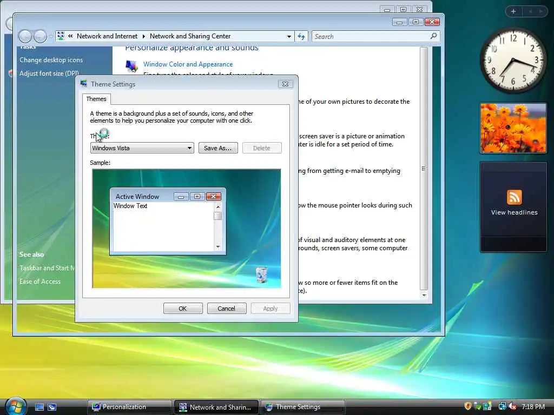Click the flower slideshow gadget
The image size is (554, 415).
pyautogui.click(x=513, y=128)
